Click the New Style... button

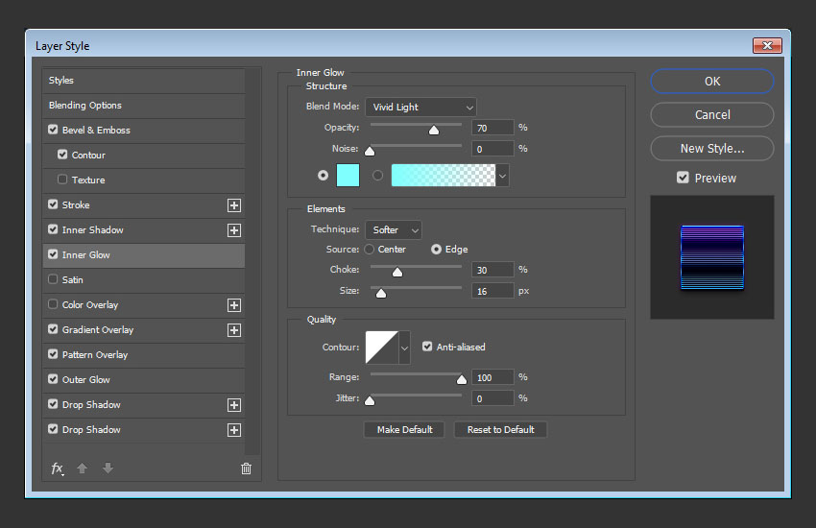coord(712,149)
